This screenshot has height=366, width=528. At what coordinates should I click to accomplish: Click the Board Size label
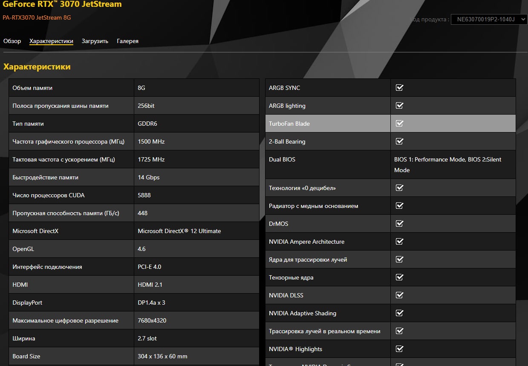[x=26, y=356]
